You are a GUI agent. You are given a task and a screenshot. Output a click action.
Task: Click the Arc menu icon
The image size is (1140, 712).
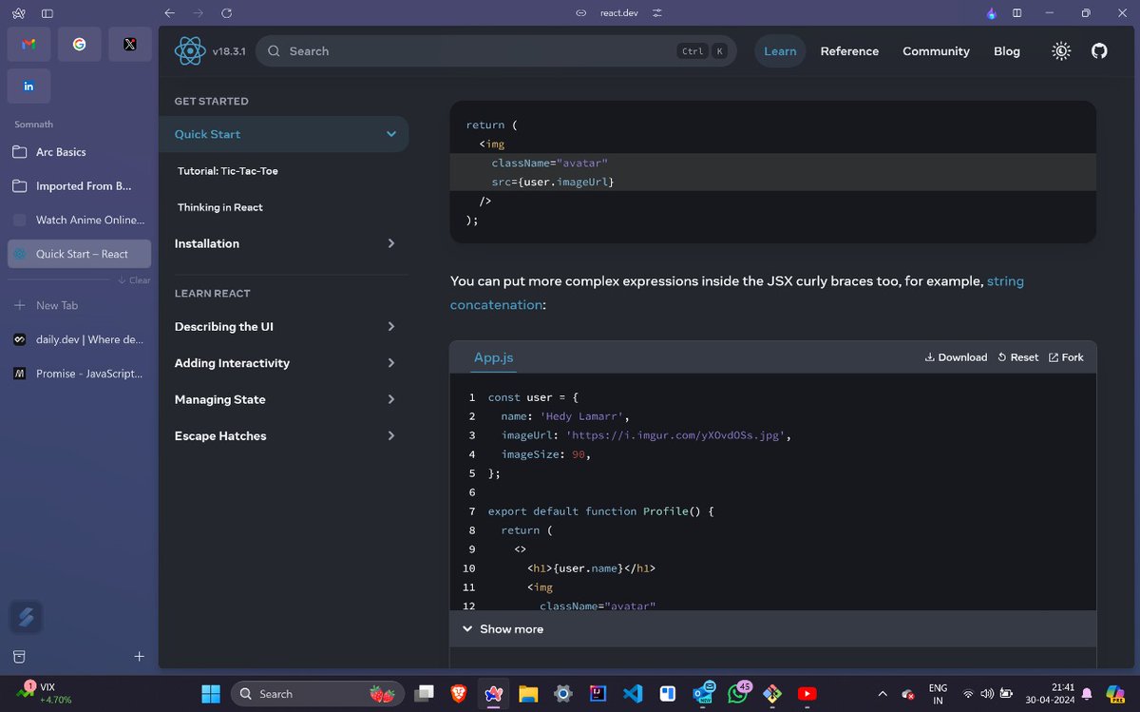tap(19, 13)
